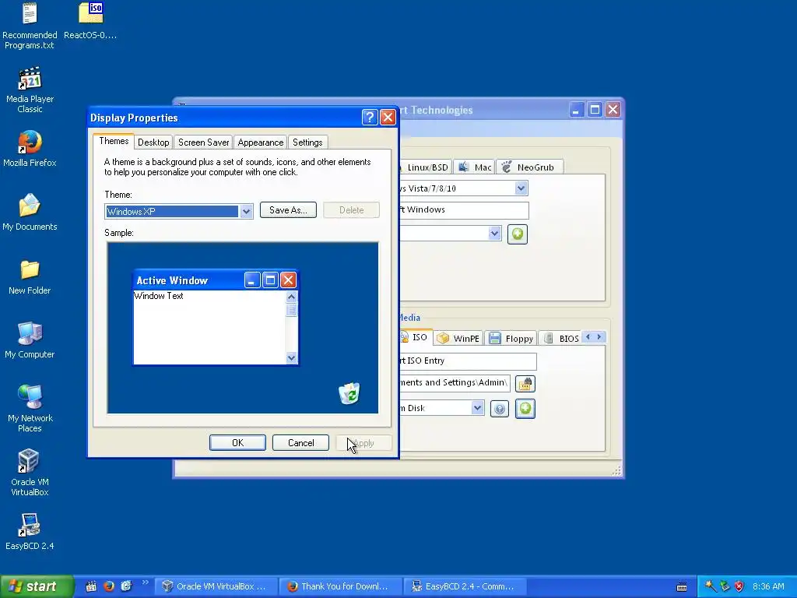
Task: Click sample window scrollbar down arrow
Action: 291,357
